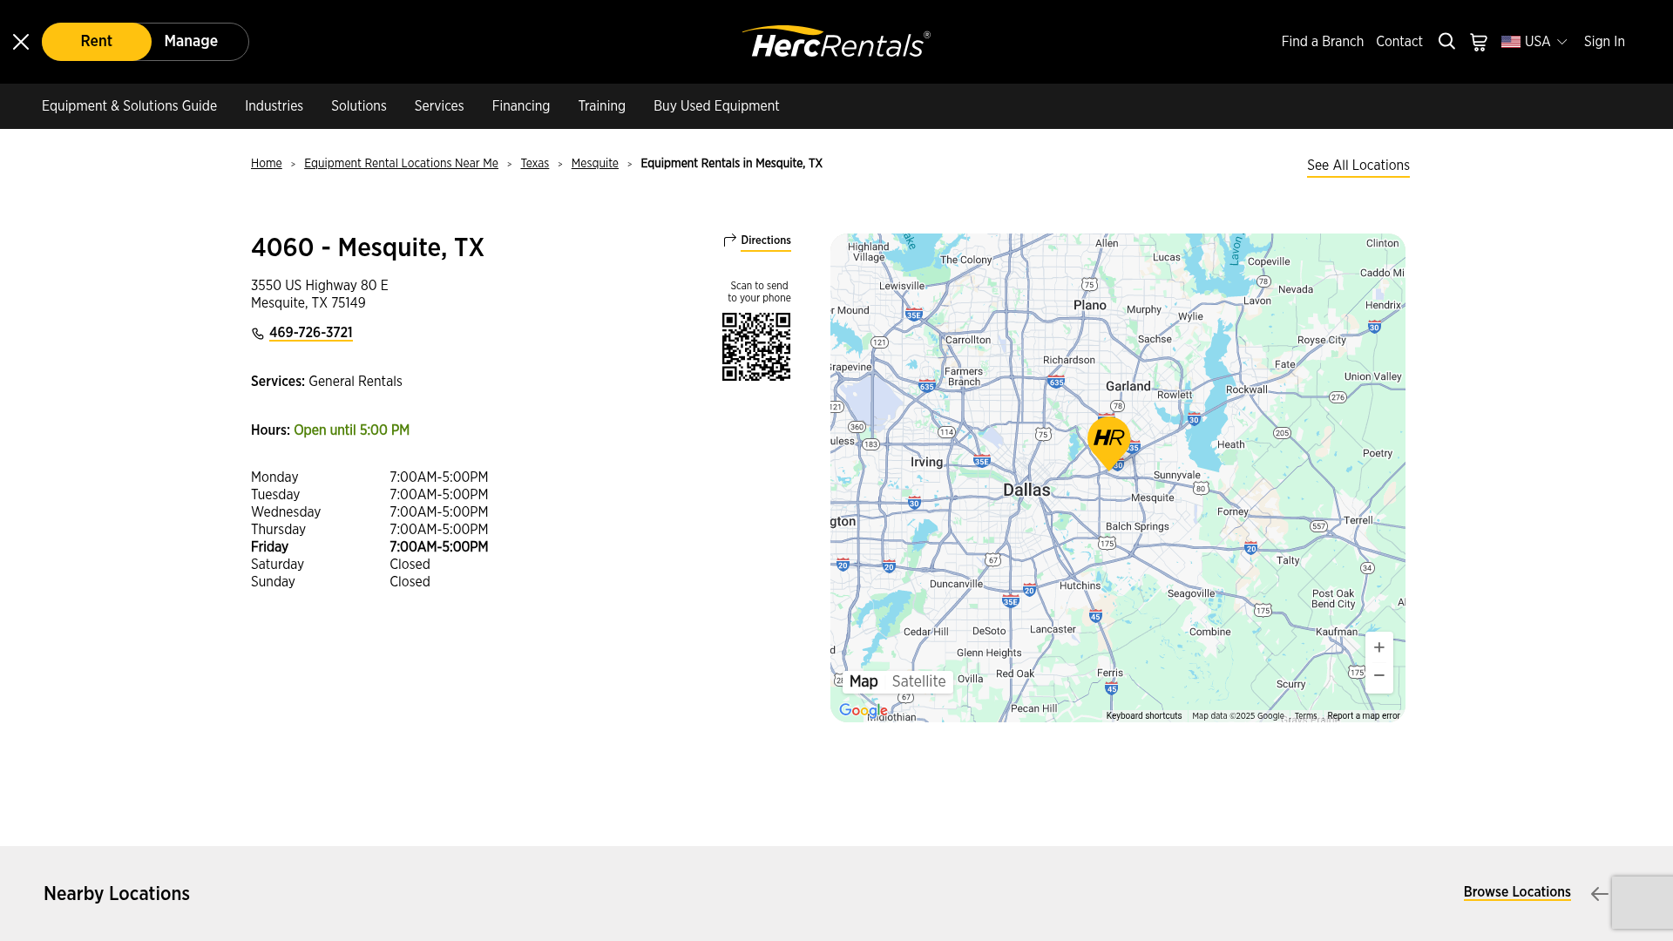The image size is (1673, 941).
Task: Click the QR code image
Action: (x=756, y=347)
